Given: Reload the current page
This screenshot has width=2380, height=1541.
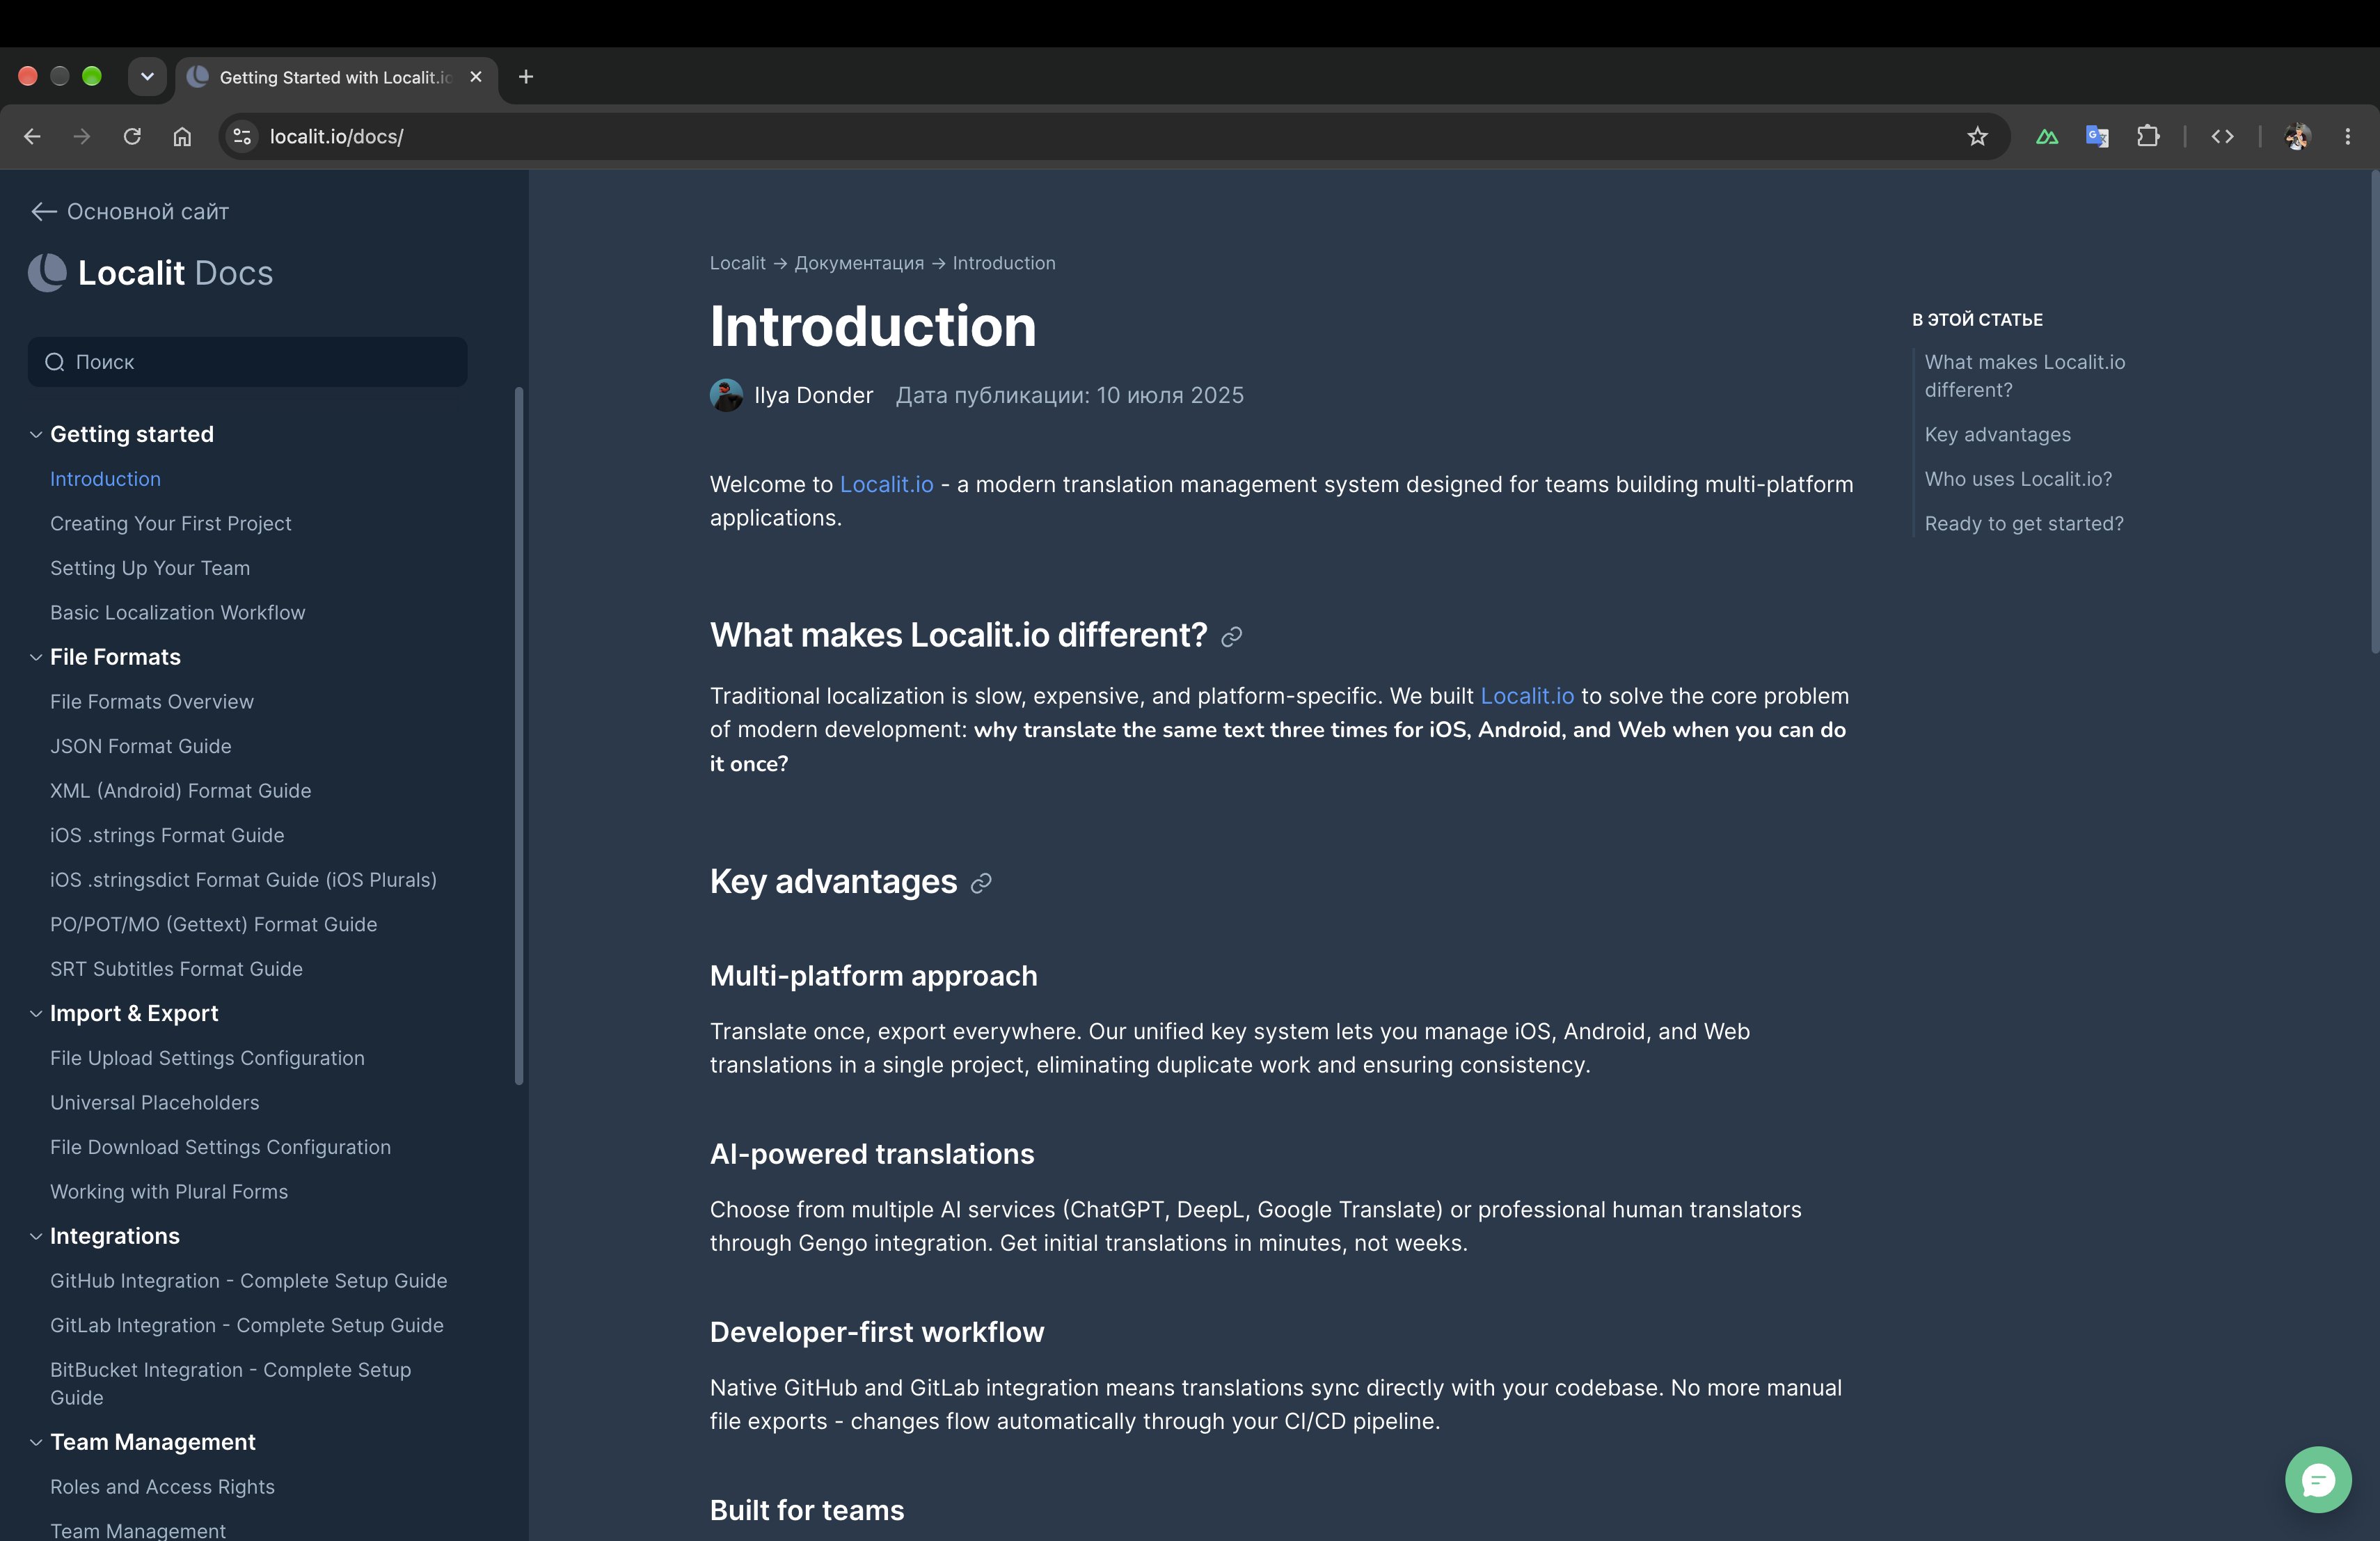Looking at the screenshot, I should click(x=132, y=137).
